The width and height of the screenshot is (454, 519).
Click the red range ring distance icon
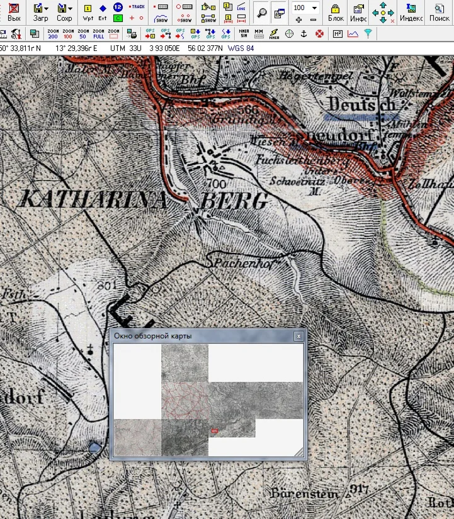241,18
